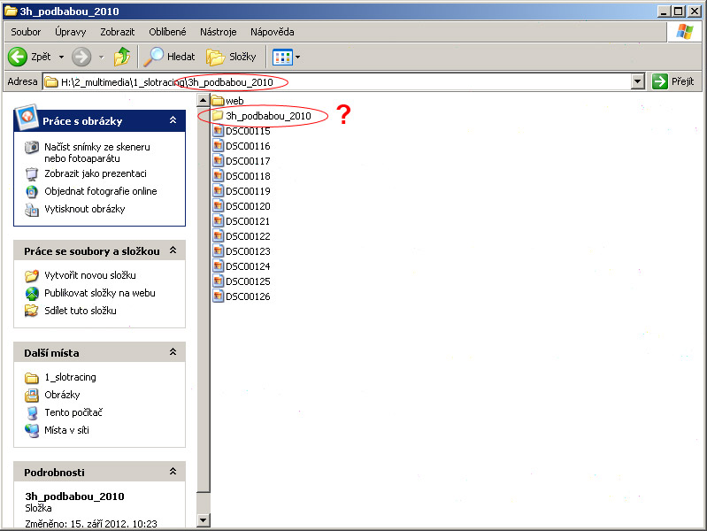
Task: Expand the address bar dropdown arrow
Action: [x=637, y=81]
